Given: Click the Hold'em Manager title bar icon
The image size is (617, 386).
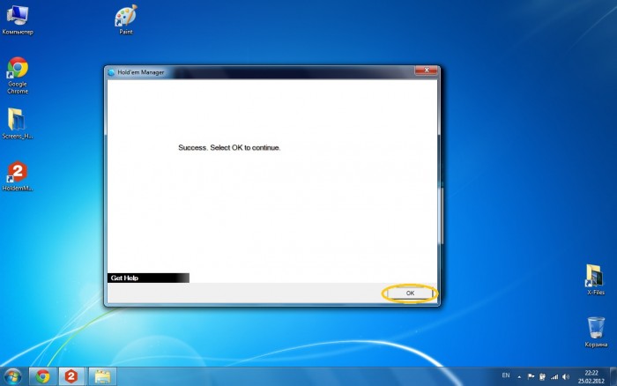Looking at the screenshot, I should pos(111,72).
